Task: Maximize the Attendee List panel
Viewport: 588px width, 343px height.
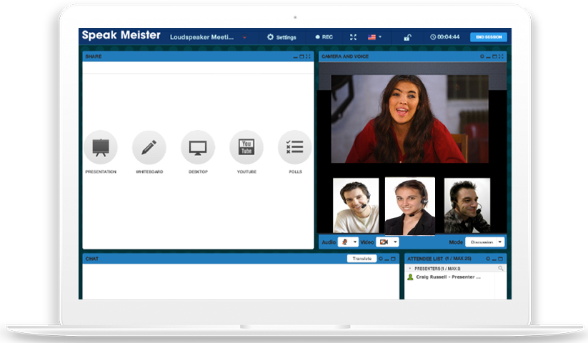Action: point(500,259)
